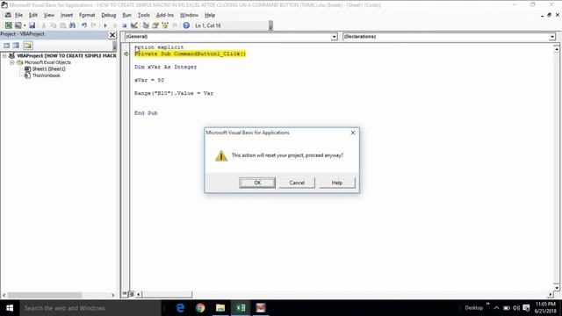562x316 pixels.
Task: Click the Excel taskbar icon
Action: tap(241, 308)
